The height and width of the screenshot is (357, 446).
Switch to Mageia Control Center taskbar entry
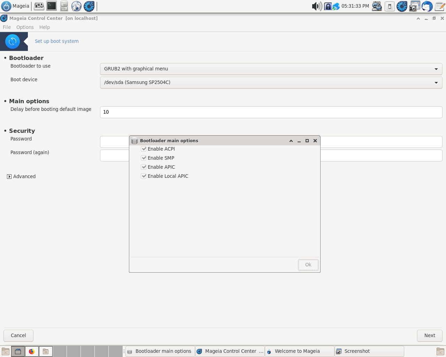tap(230, 351)
